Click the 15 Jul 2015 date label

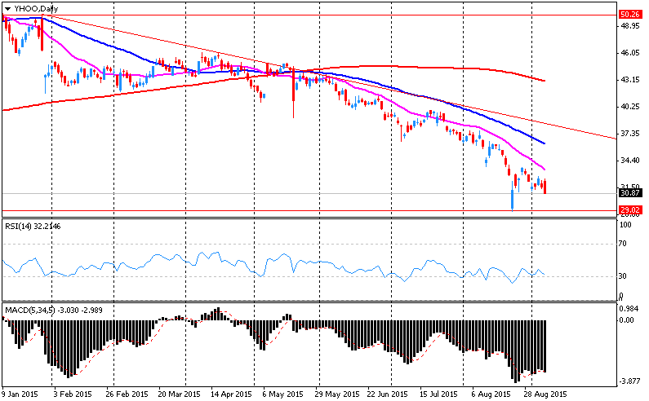(x=438, y=394)
